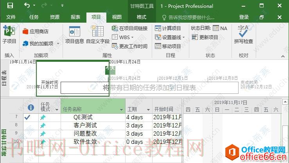
Task: Switch to the 报表 ribbon tab
Action: pyautogui.click(x=75, y=17)
